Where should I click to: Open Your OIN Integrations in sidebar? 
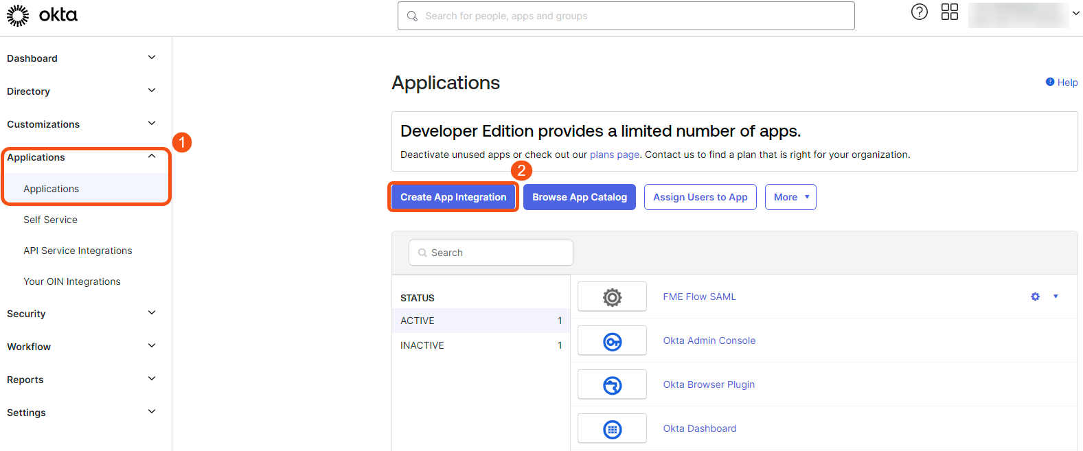(x=72, y=281)
